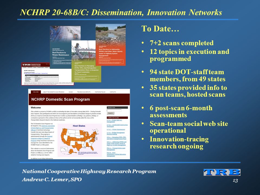Select bullet "94 state DOT-staff team members"

coord(187,76)
